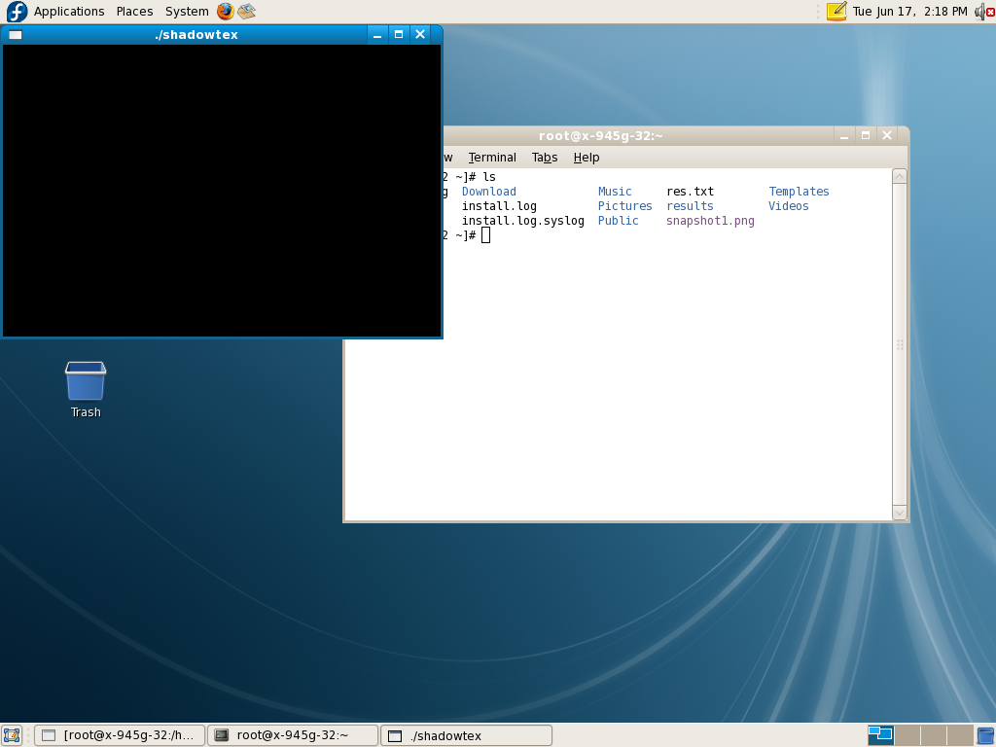Click the Fedora logo menu icon
This screenshot has height=747, width=996.
17,12
